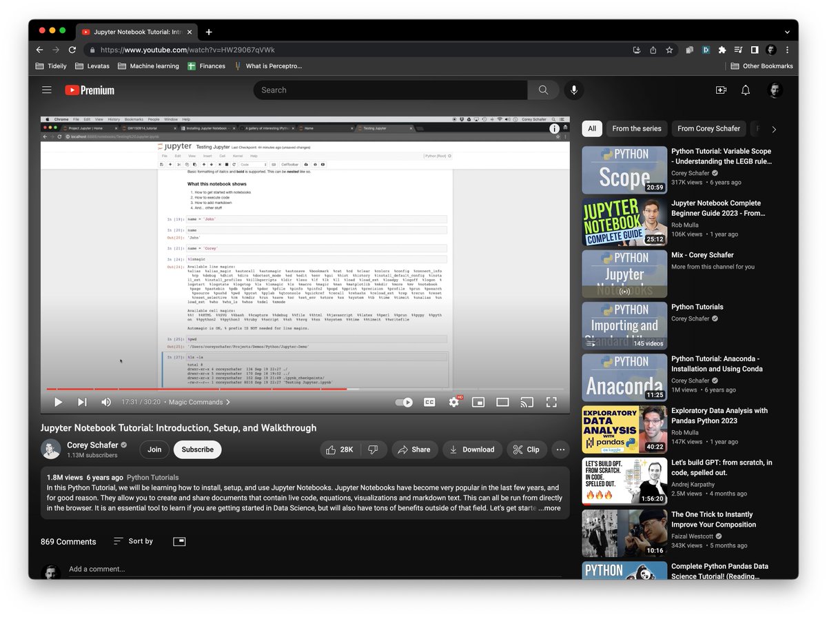Toggle closed captions (CC)
The image size is (827, 617).
click(429, 402)
